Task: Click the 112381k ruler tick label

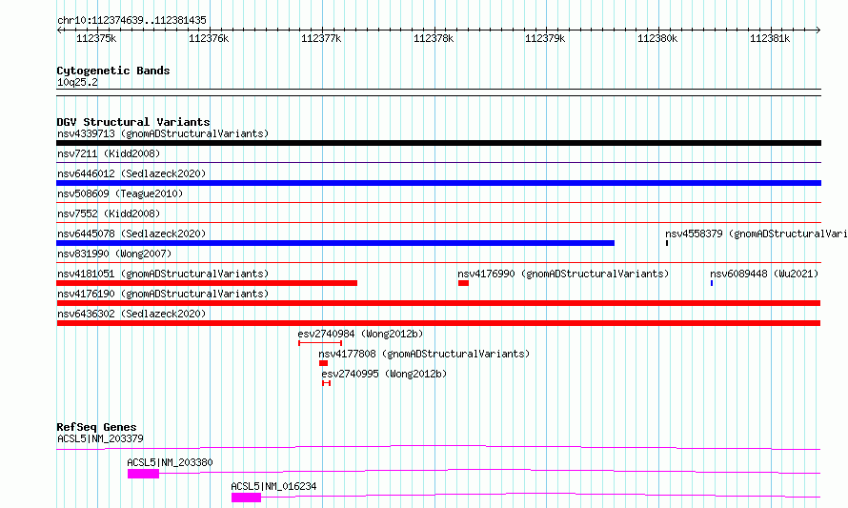Action: click(x=770, y=38)
